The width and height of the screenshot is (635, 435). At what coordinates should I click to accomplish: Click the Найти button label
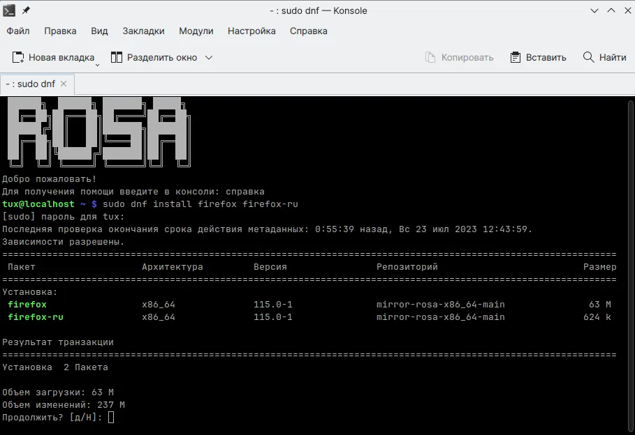pyautogui.click(x=613, y=57)
